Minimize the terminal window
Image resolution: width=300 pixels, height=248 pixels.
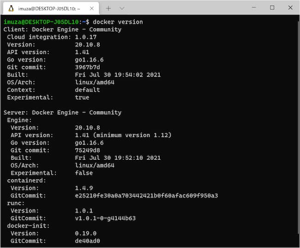[x=254, y=7]
